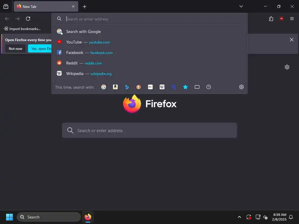Image resolution: width=299 pixels, height=224 pixels.
Task: Click the Windows taskbar Search box
Action: click(49, 217)
